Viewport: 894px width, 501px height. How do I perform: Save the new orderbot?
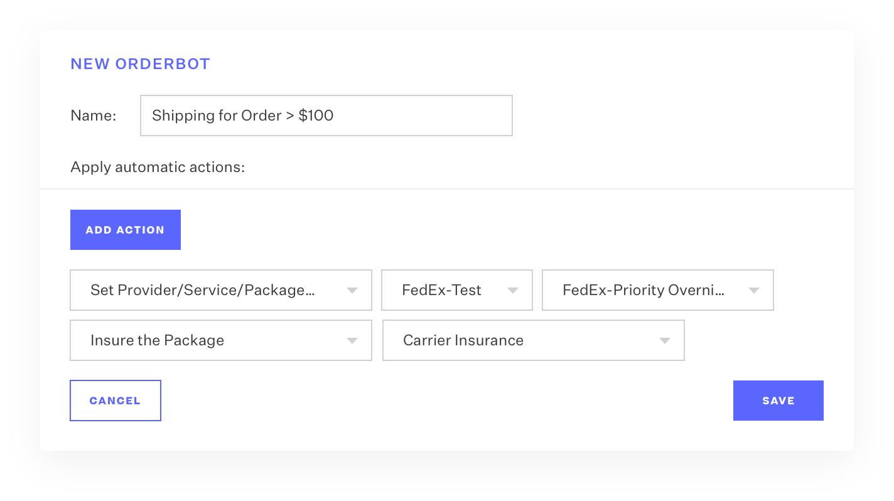pyautogui.click(x=778, y=401)
